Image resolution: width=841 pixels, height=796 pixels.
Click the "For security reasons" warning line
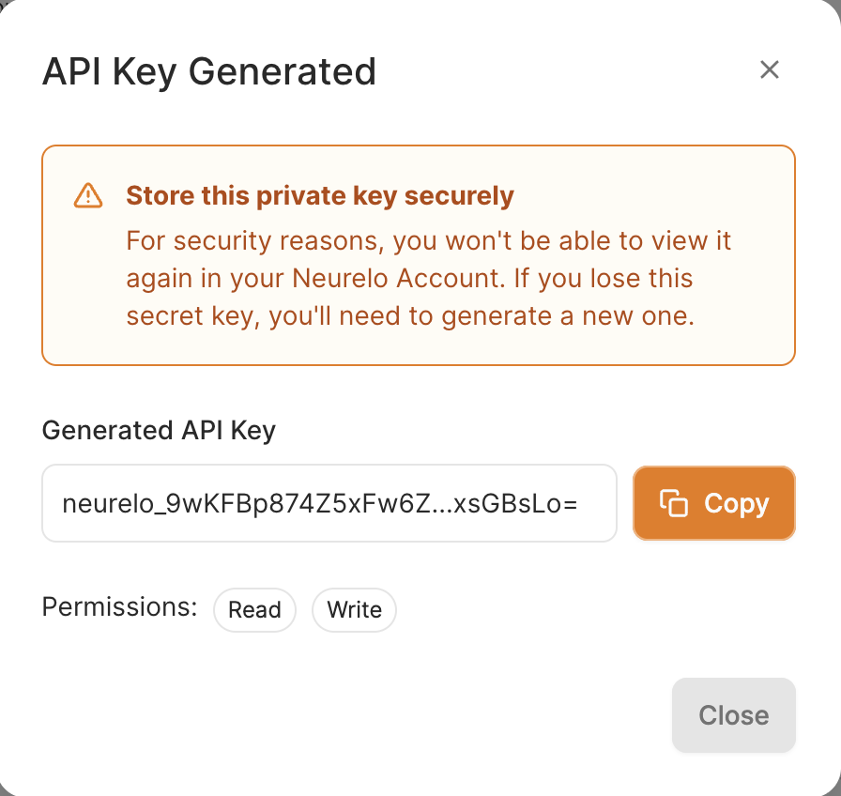pos(253,241)
